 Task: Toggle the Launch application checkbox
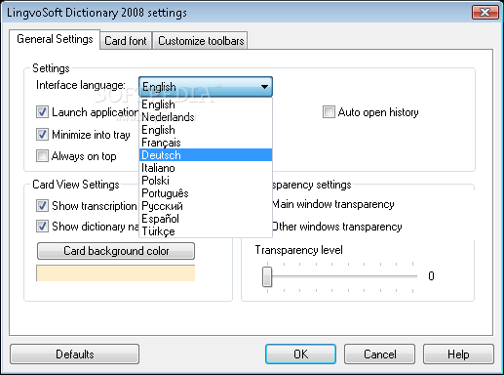coord(42,112)
